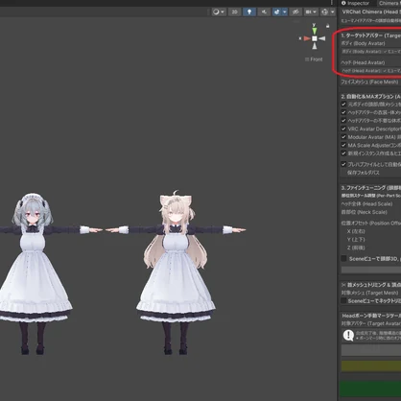The width and height of the screenshot is (401, 401).
Task: Click the Y position offset label
Action: [356, 240]
